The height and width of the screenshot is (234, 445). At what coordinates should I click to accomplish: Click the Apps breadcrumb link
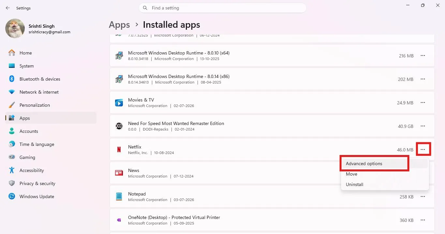point(119,25)
